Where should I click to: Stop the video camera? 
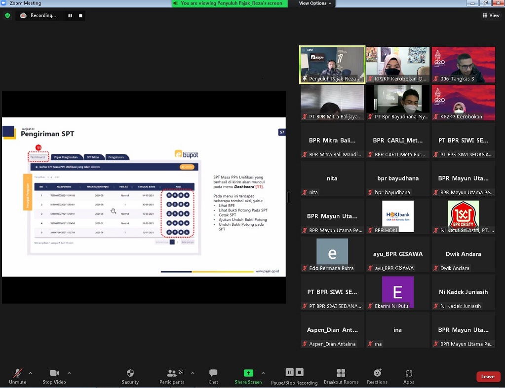point(54,373)
